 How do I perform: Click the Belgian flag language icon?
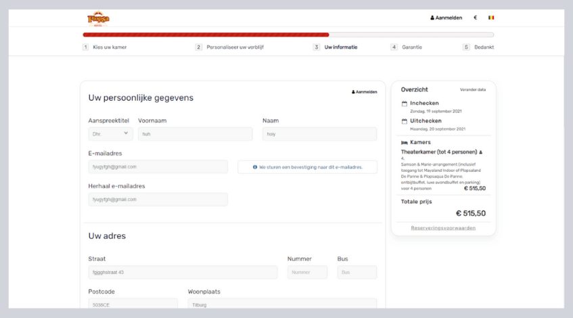click(491, 18)
